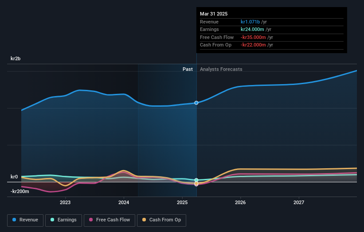Click the Earnings teal data point marker
The width and height of the screenshot is (364, 232).
pyautogui.click(x=196, y=180)
